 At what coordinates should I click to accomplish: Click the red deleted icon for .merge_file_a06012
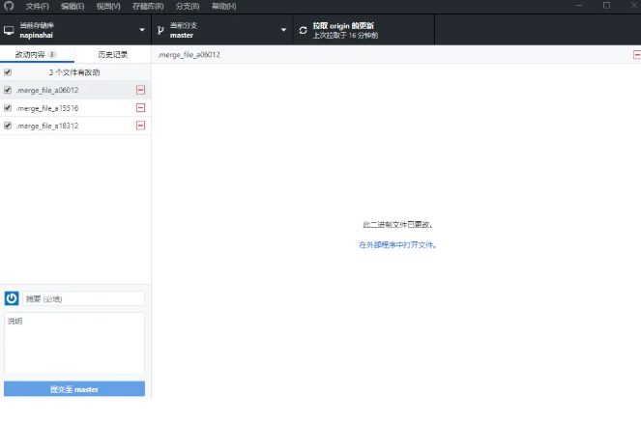140,90
